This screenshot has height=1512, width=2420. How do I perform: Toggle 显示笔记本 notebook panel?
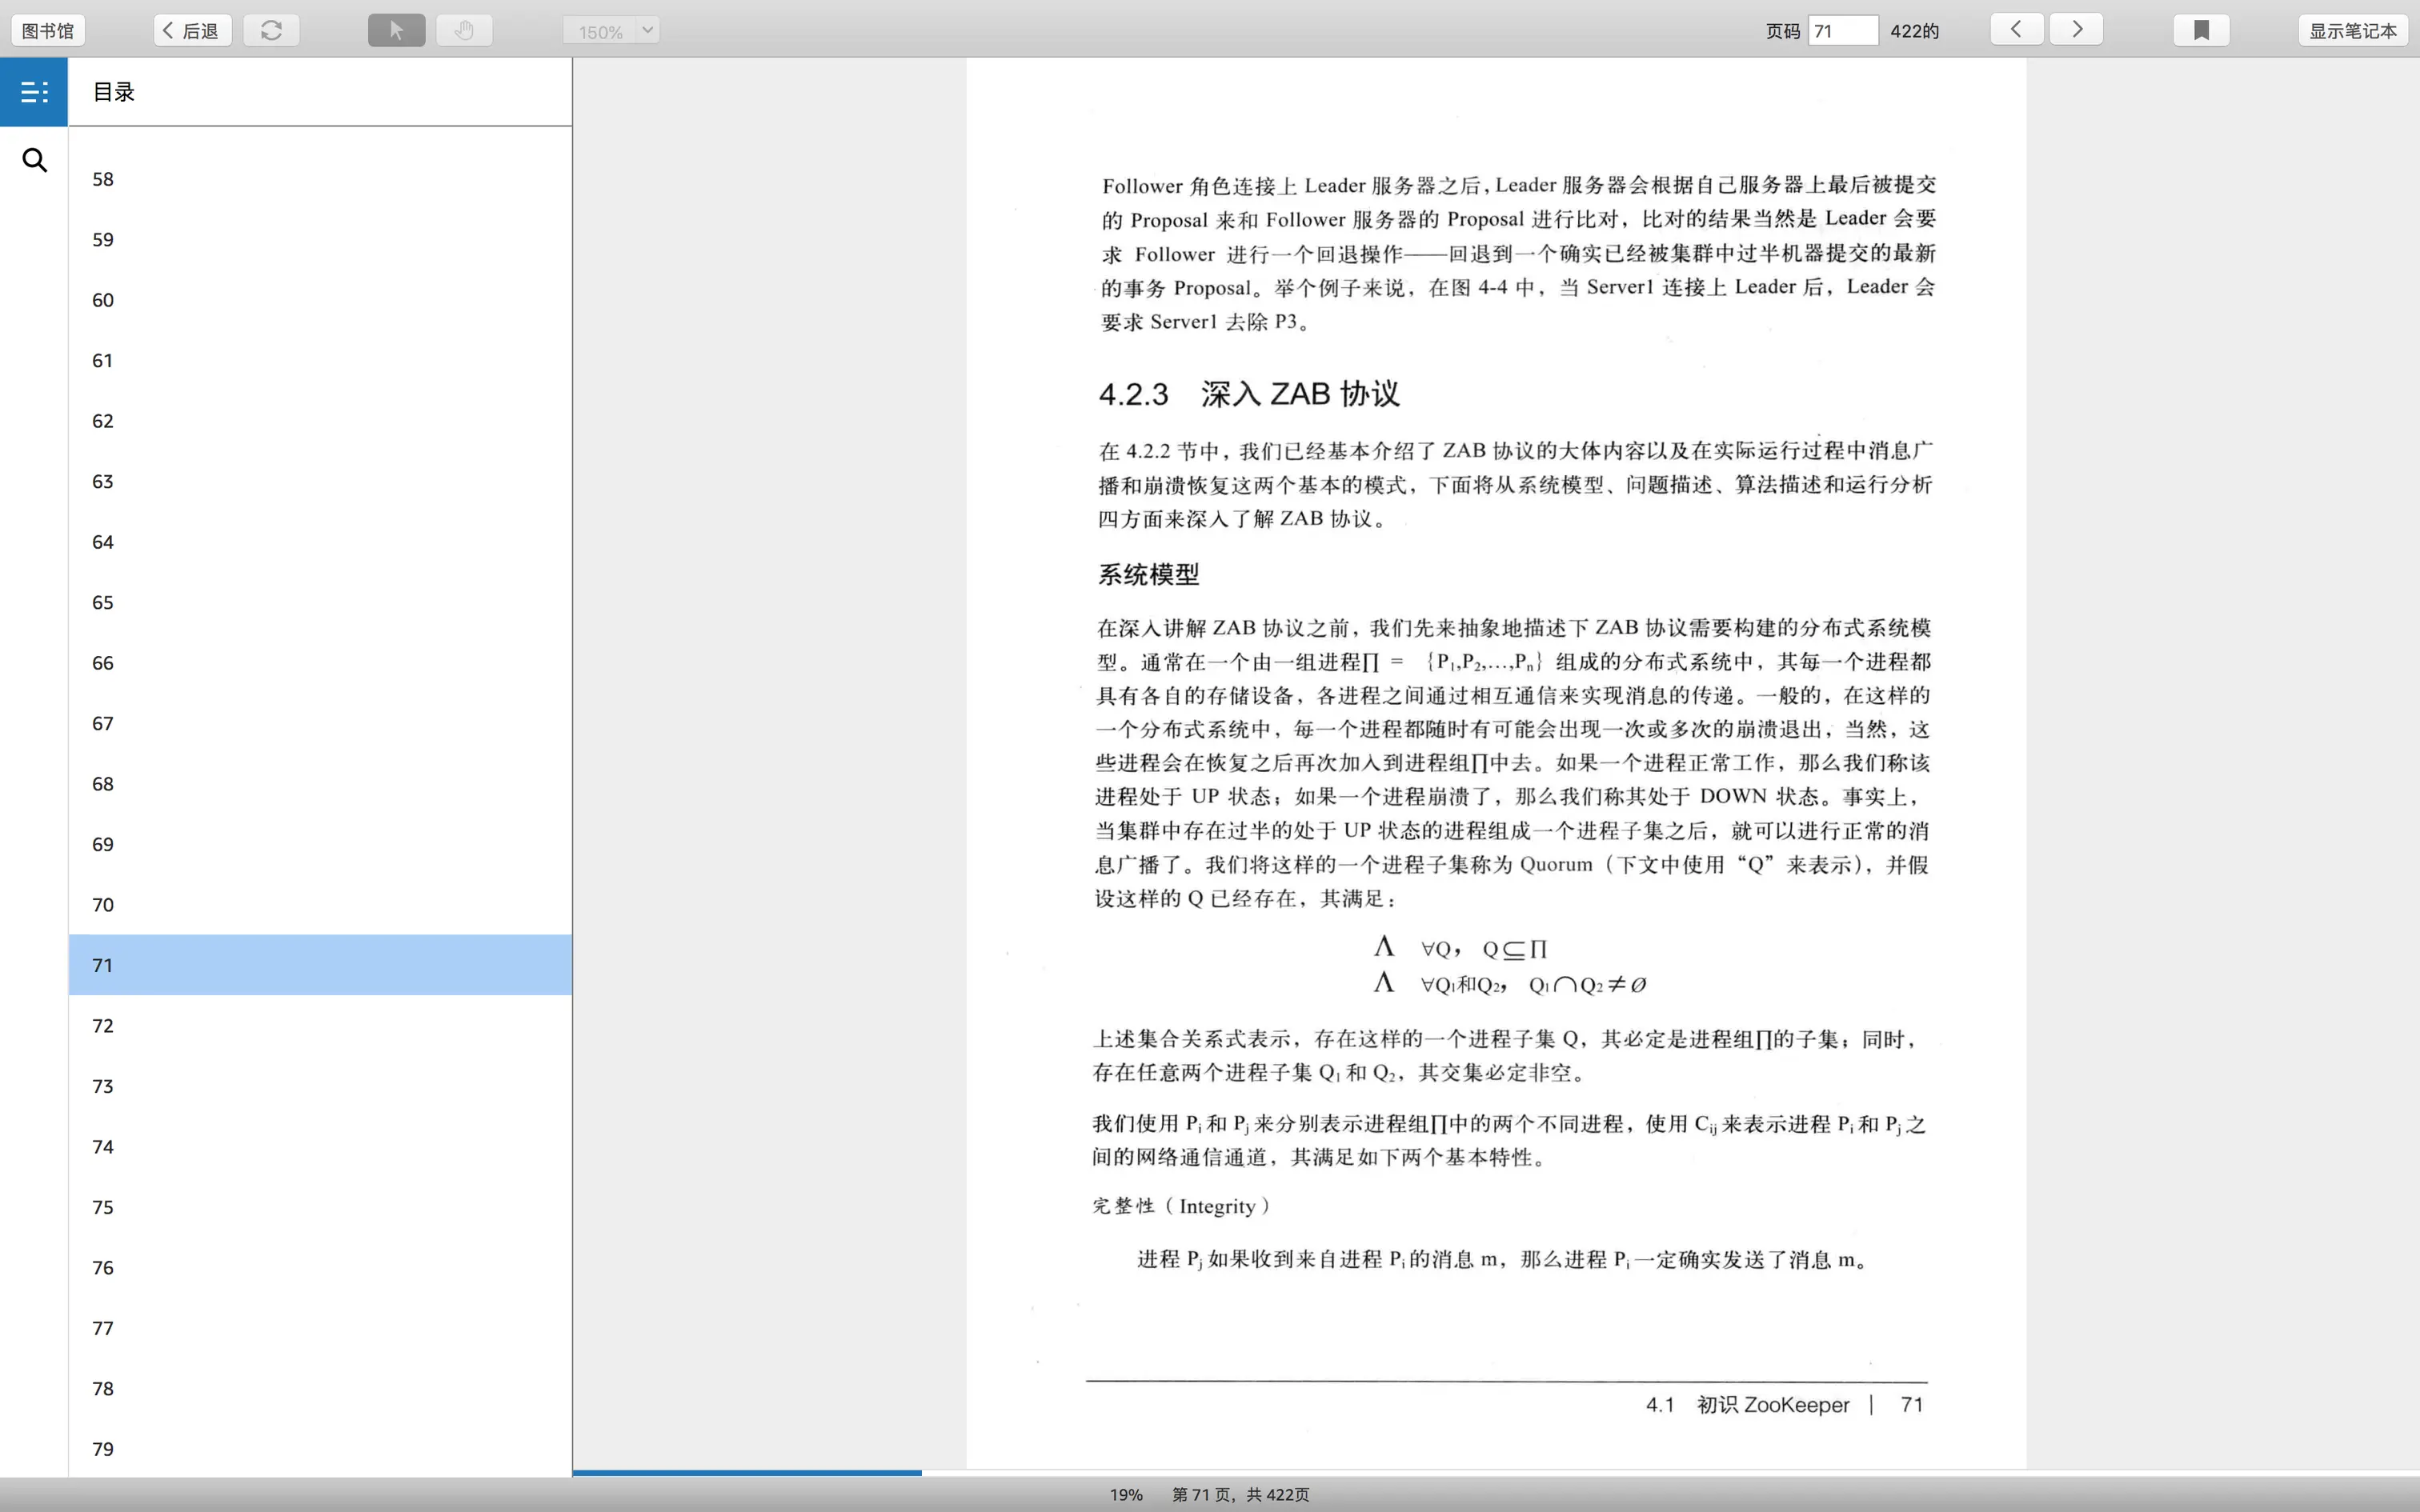[2352, 31]
